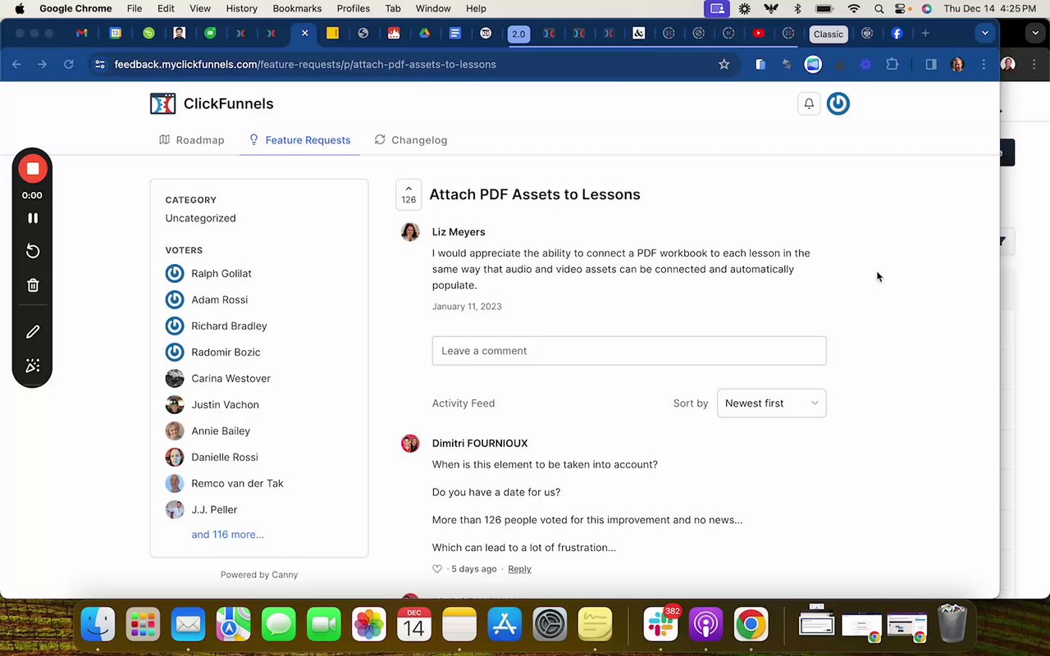Switch to the Gmail tab
This screenshot has width=1050, height=656.
pos(82,34)
